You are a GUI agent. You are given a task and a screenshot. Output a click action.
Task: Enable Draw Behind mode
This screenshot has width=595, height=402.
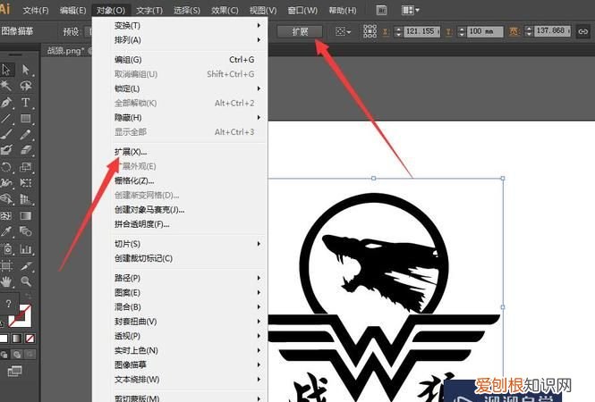point(17,355)
